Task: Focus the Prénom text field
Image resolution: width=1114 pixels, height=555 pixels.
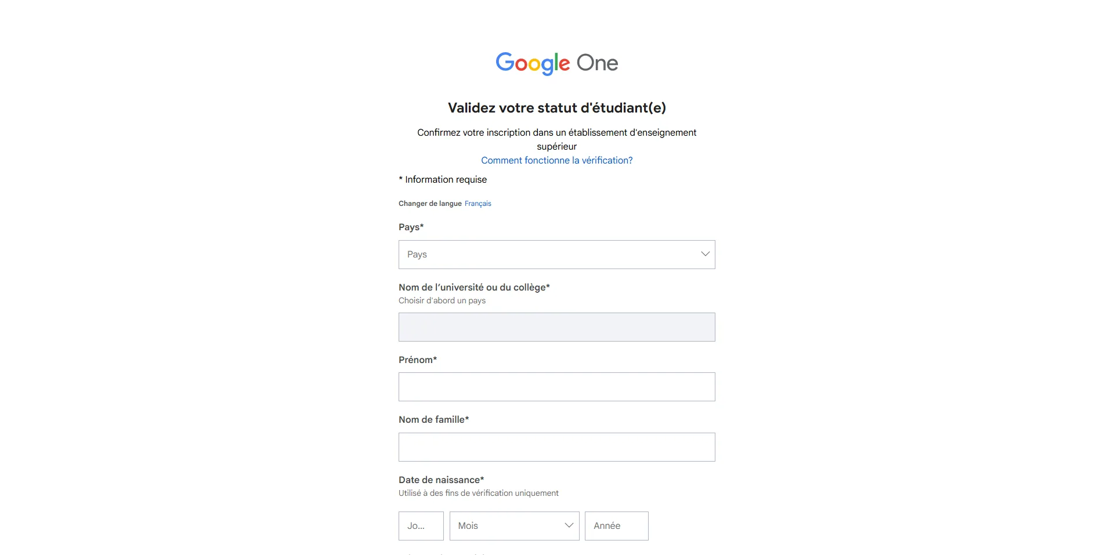Action: point(556,387)
